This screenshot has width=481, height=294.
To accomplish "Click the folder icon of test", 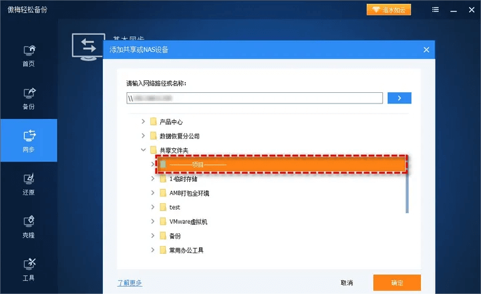I will coord(163,207).
